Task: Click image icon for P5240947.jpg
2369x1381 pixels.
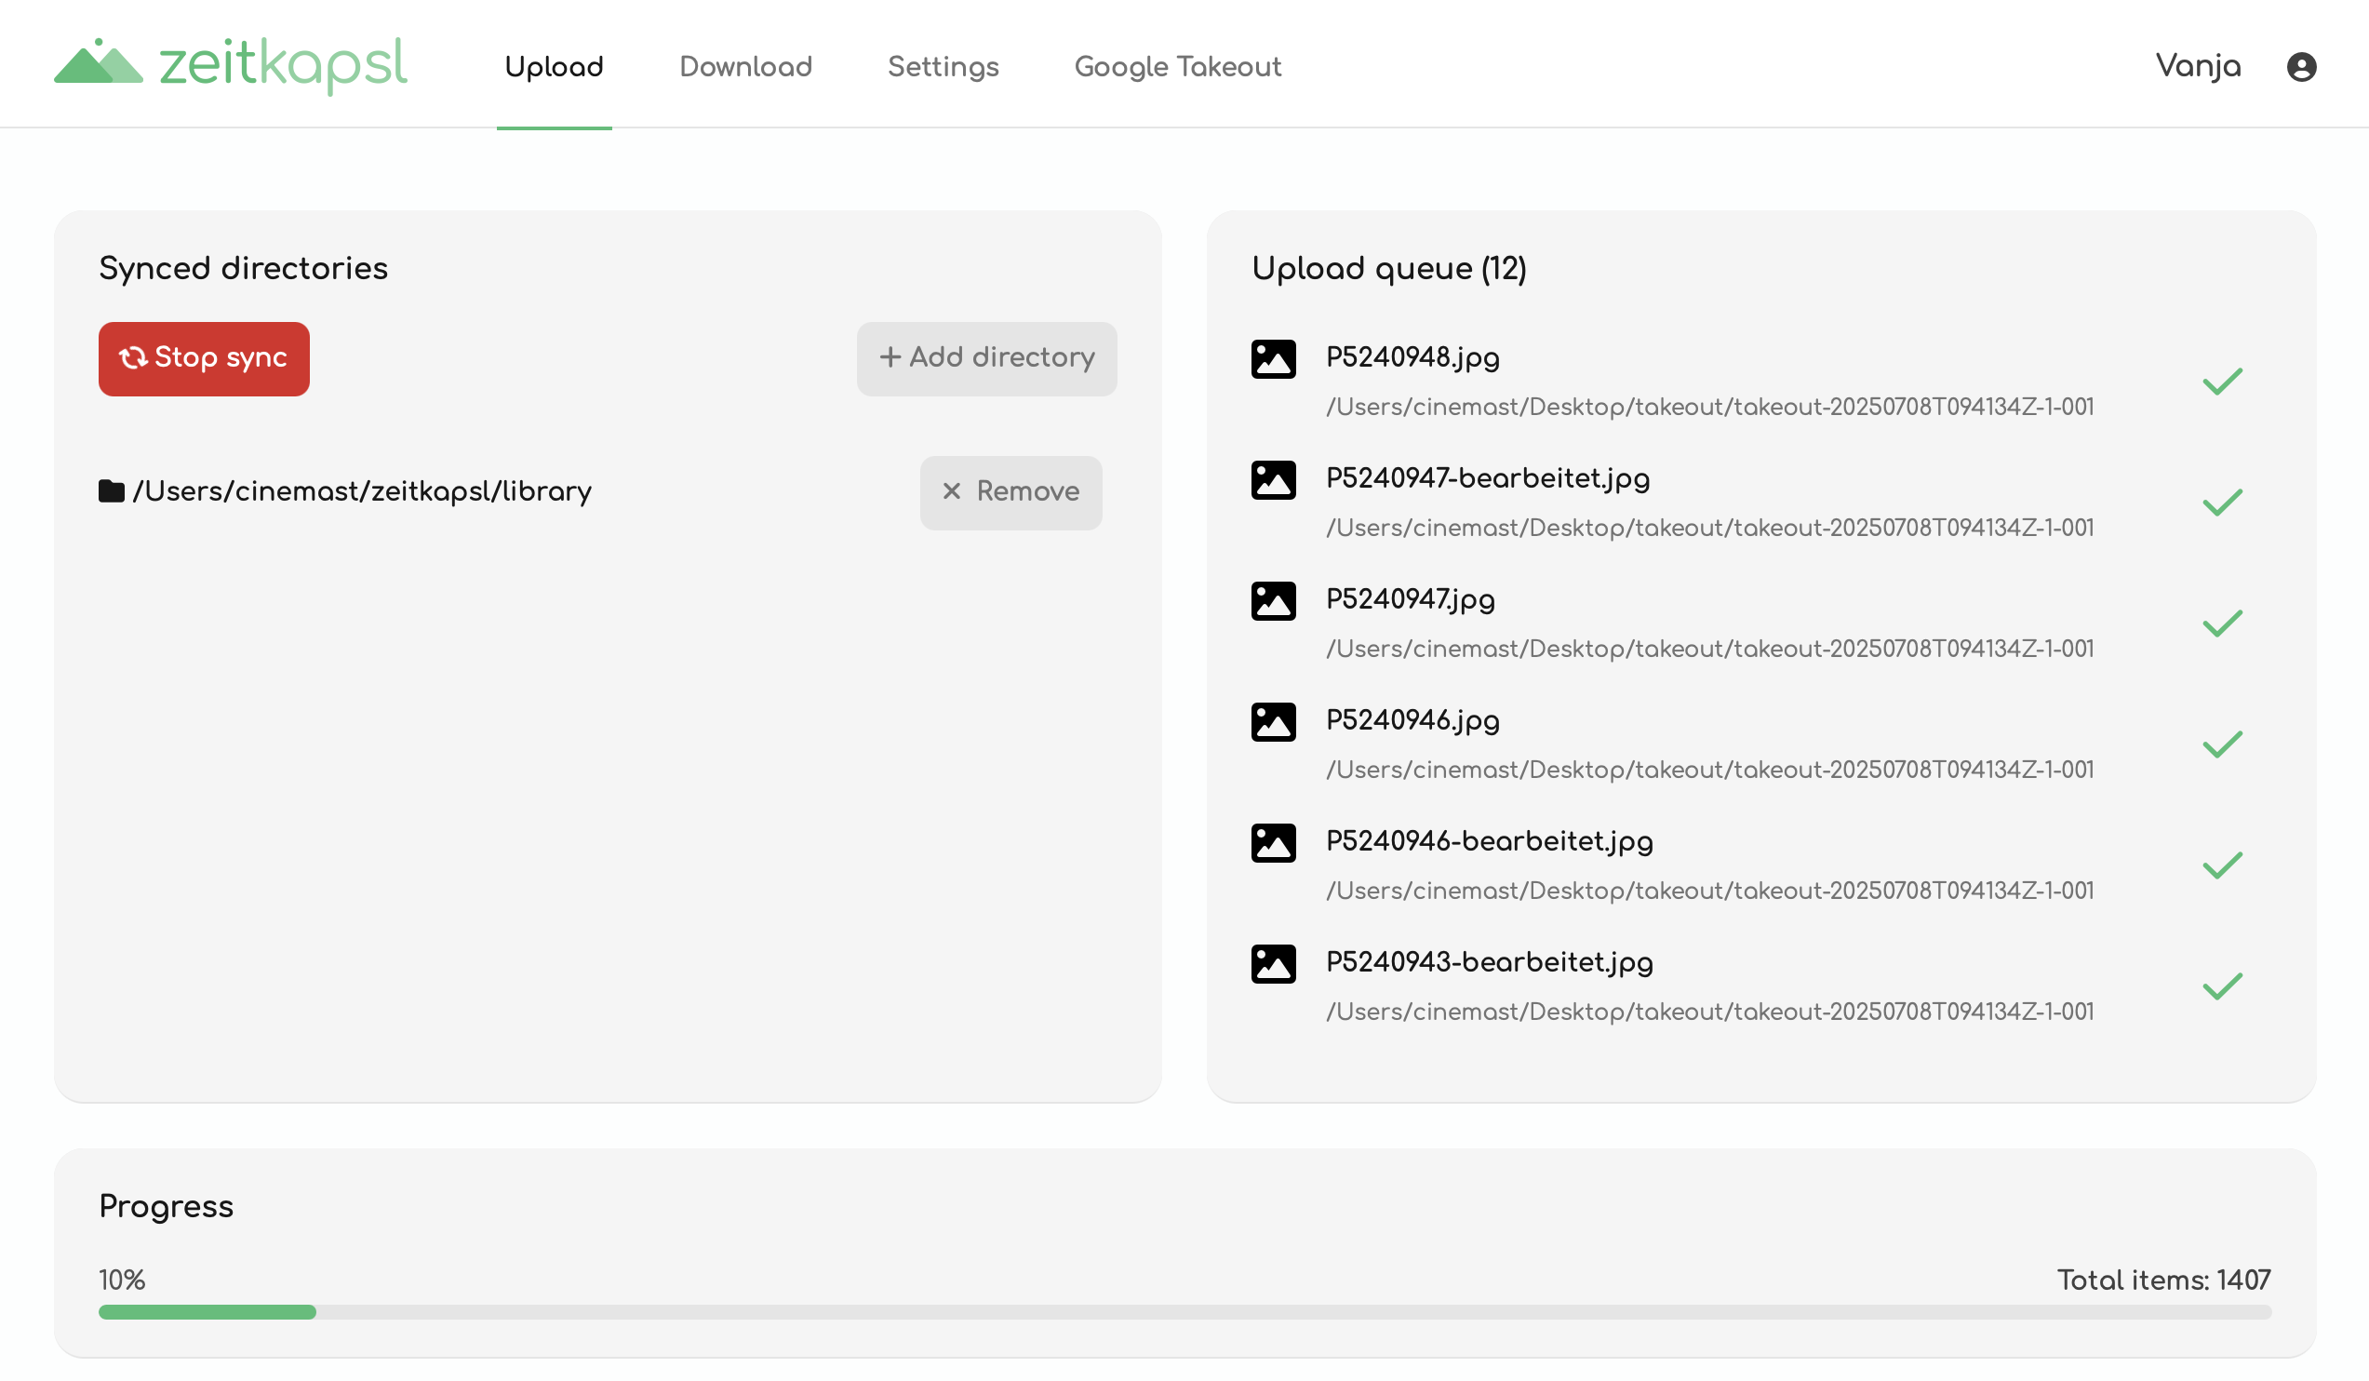Action: pyautogui.click(x=1273, y=601)
